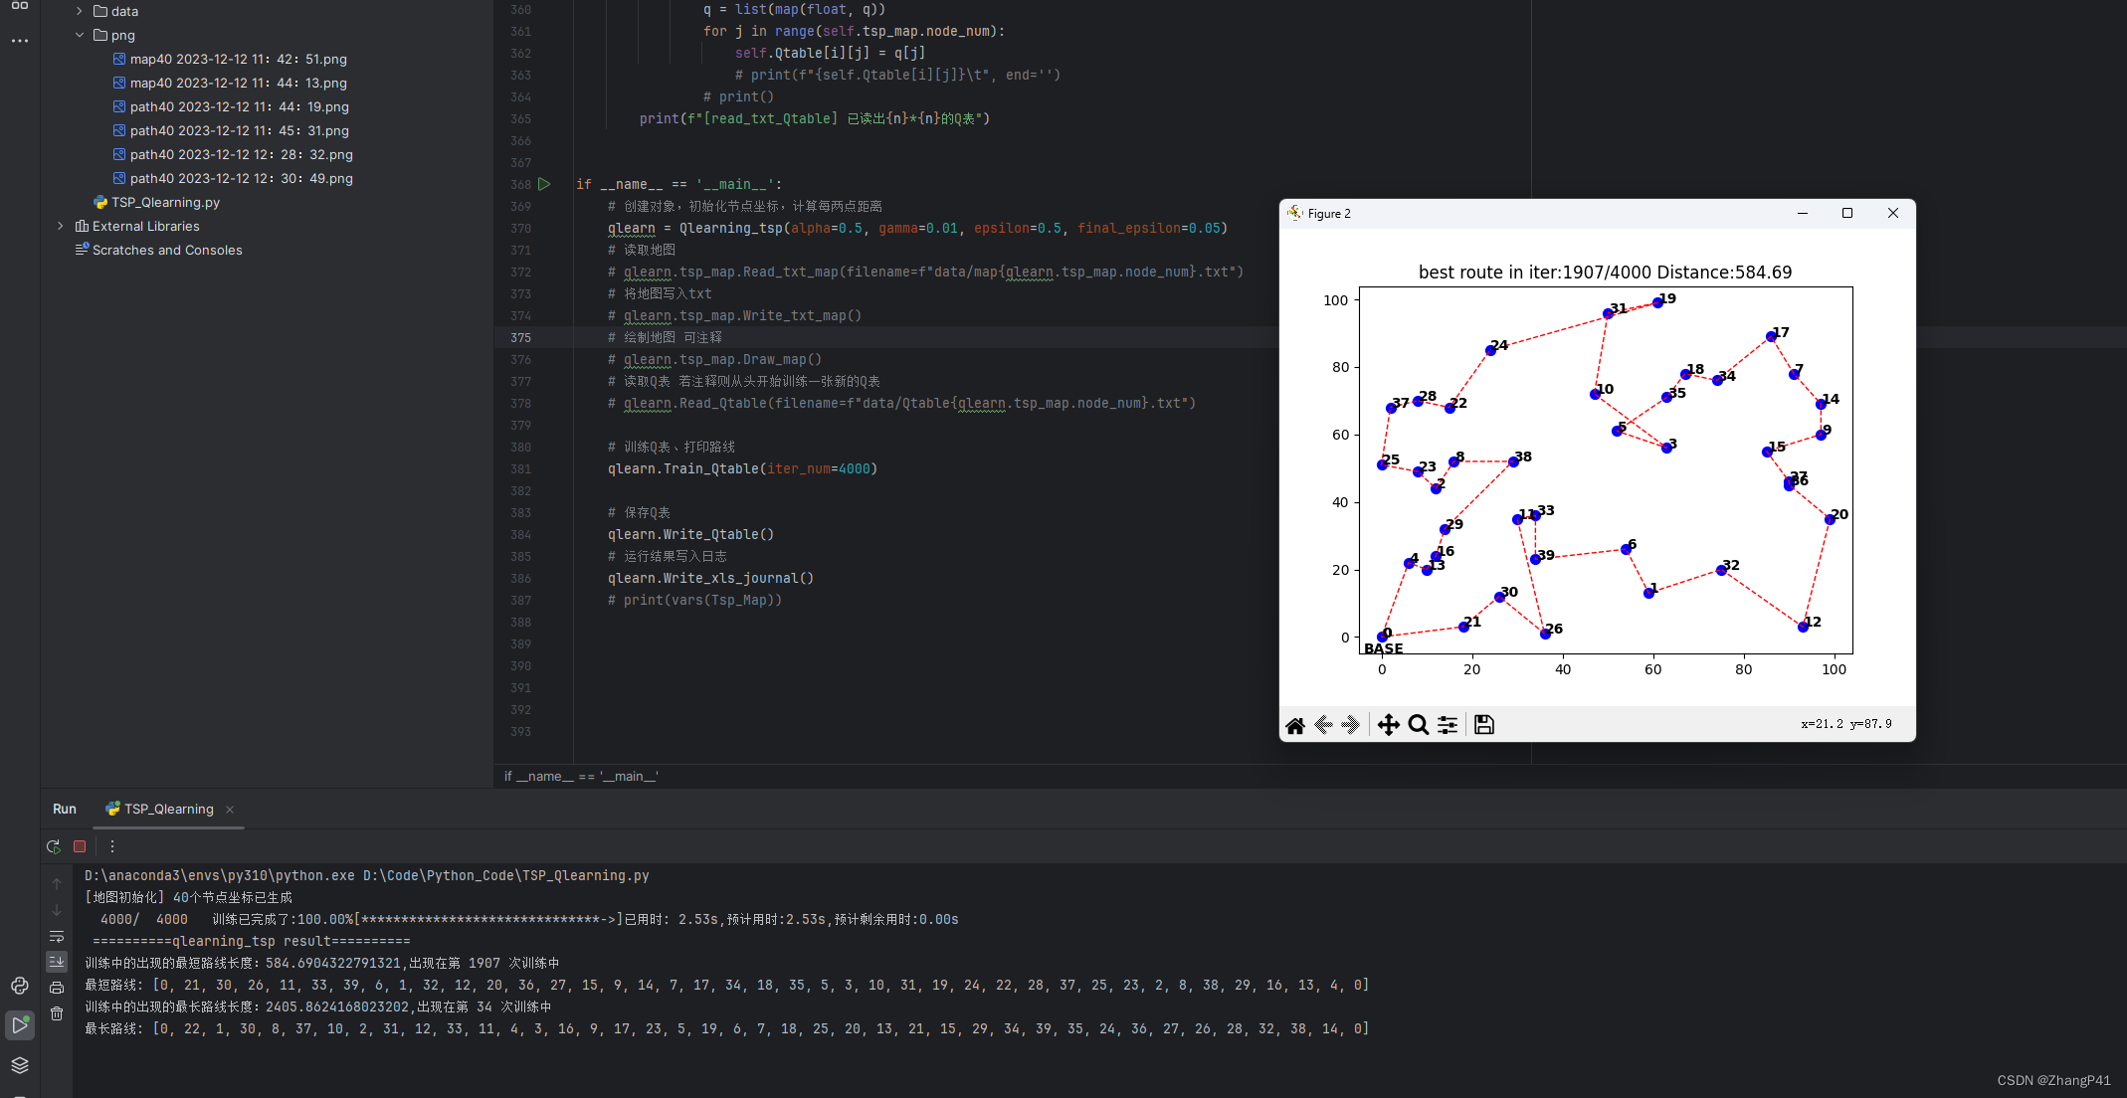This screenshot has width=2127, height=1098.
Task: Select the Zoom to rectangle magnifier tool
Action: (x=1418, y=725)
